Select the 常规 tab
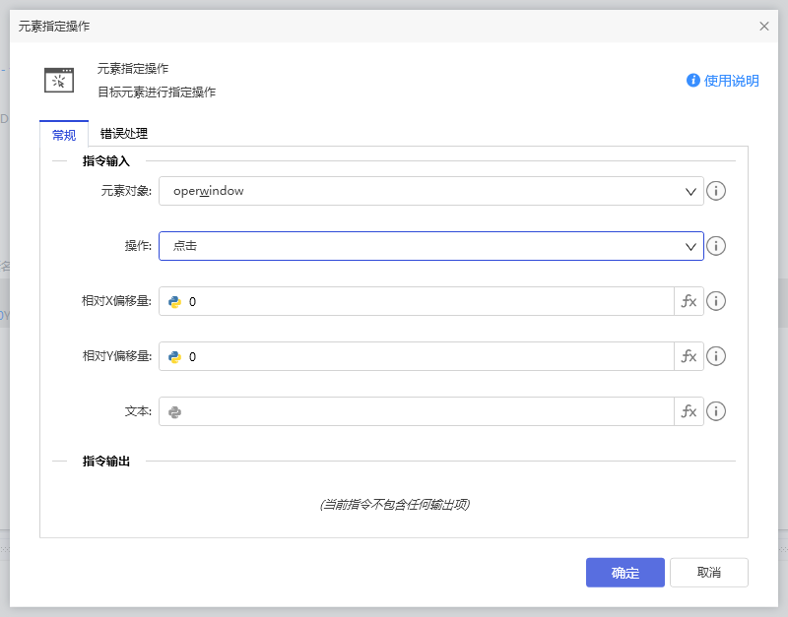 (x=63, y=135)
